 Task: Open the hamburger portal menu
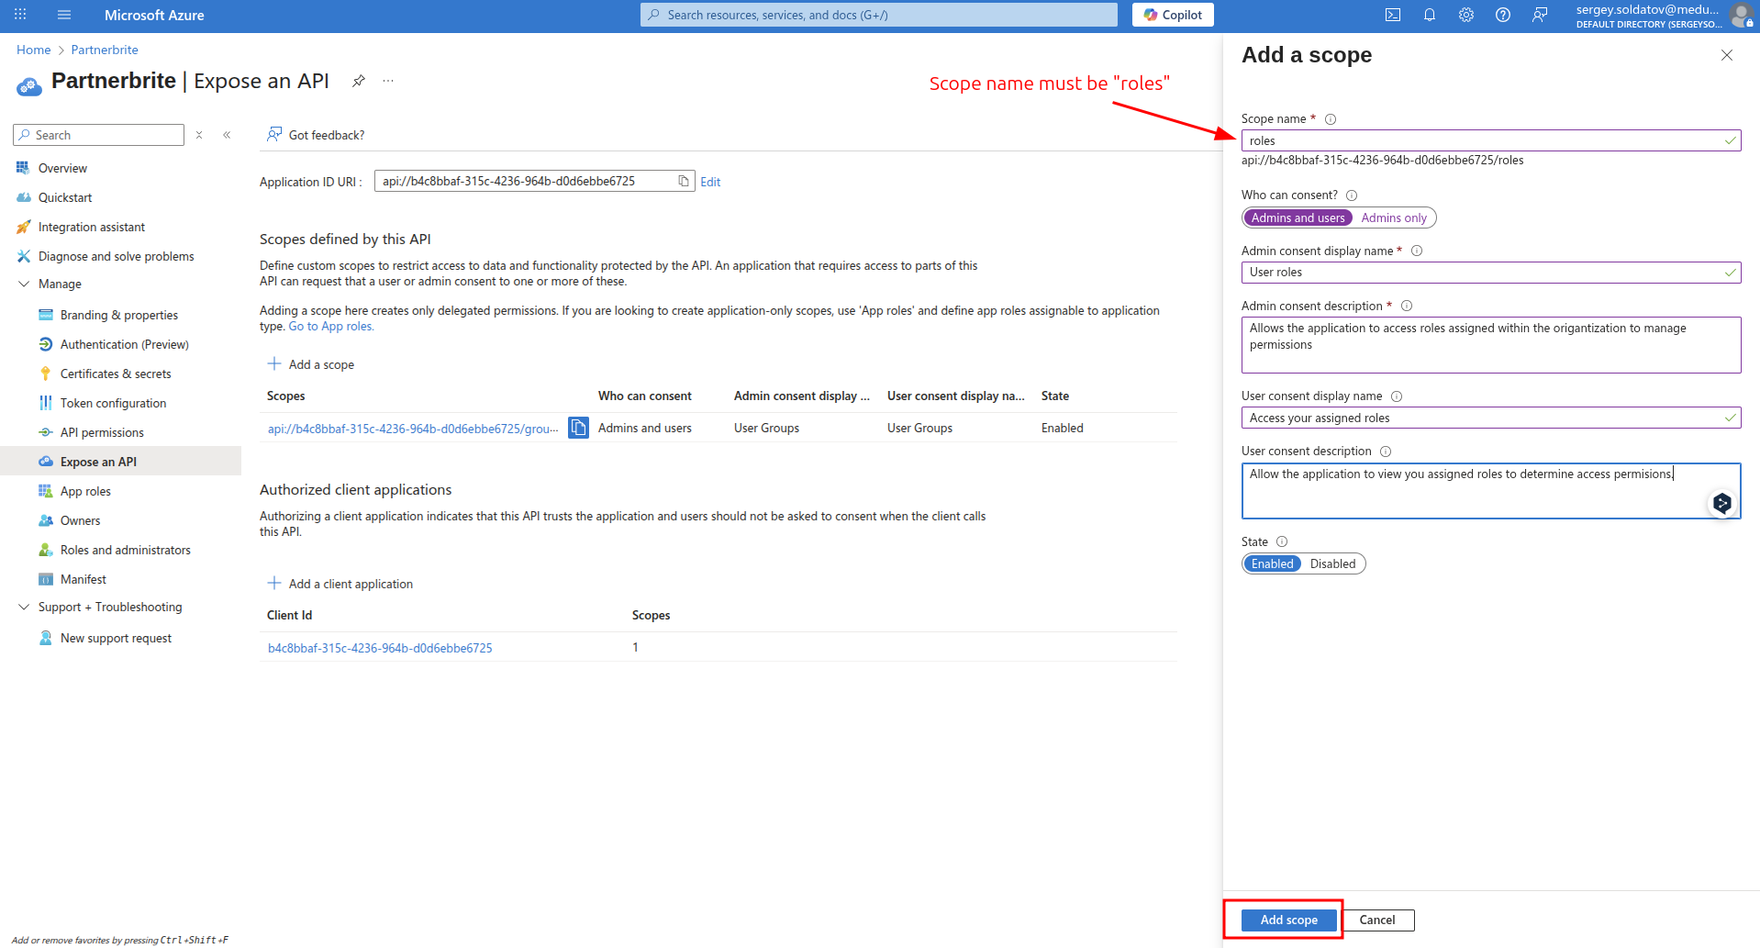(x=64, y=15)
